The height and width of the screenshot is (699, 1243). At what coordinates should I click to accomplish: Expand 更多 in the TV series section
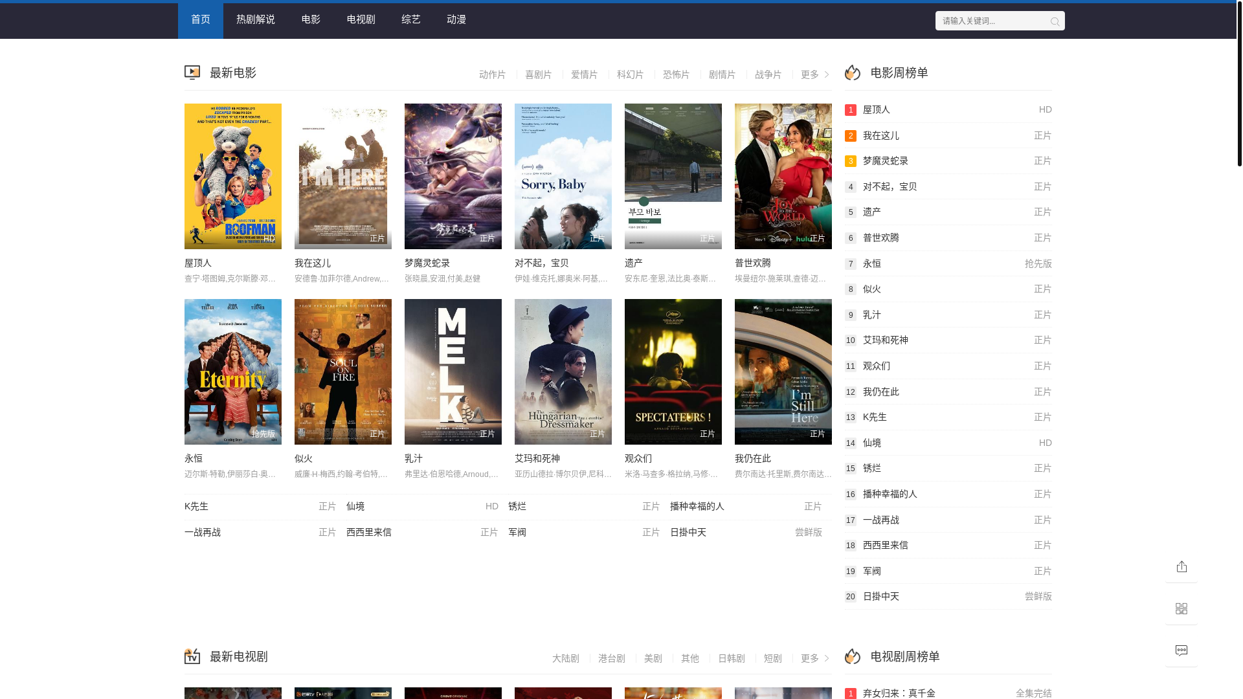point(814,658)
